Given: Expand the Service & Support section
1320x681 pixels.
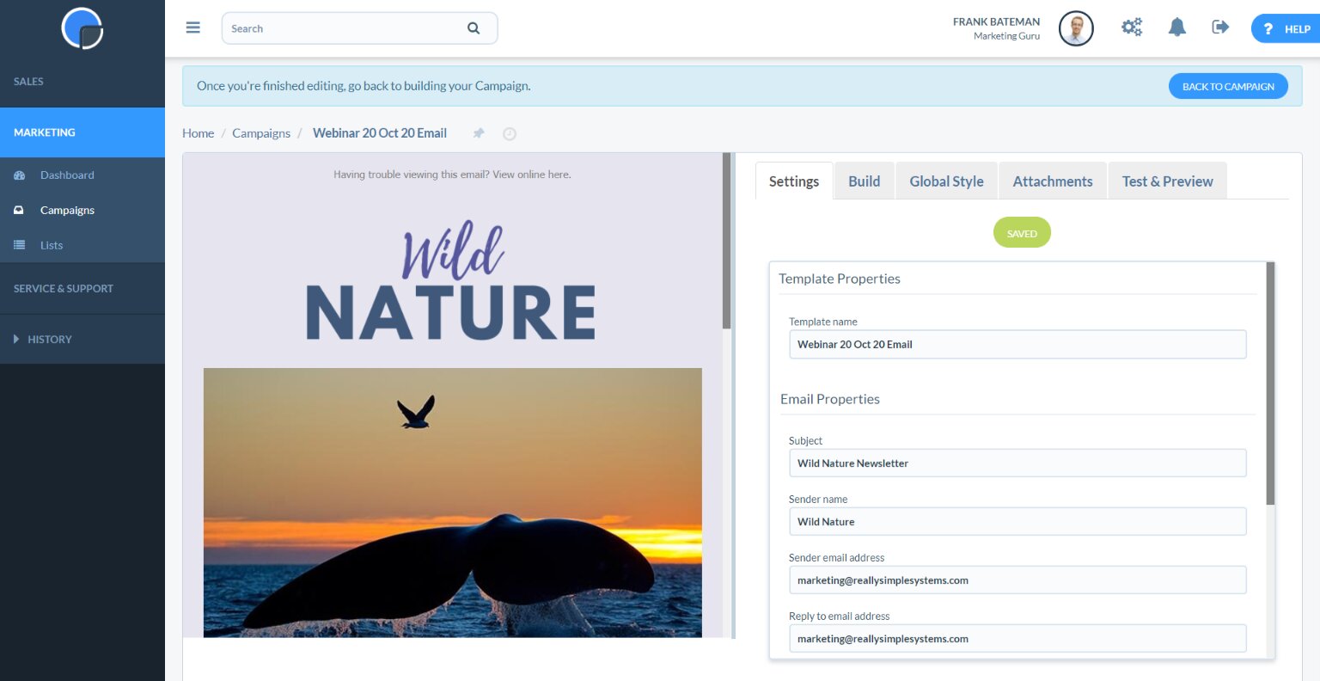Looking at the screenshot, I should 64,289.
